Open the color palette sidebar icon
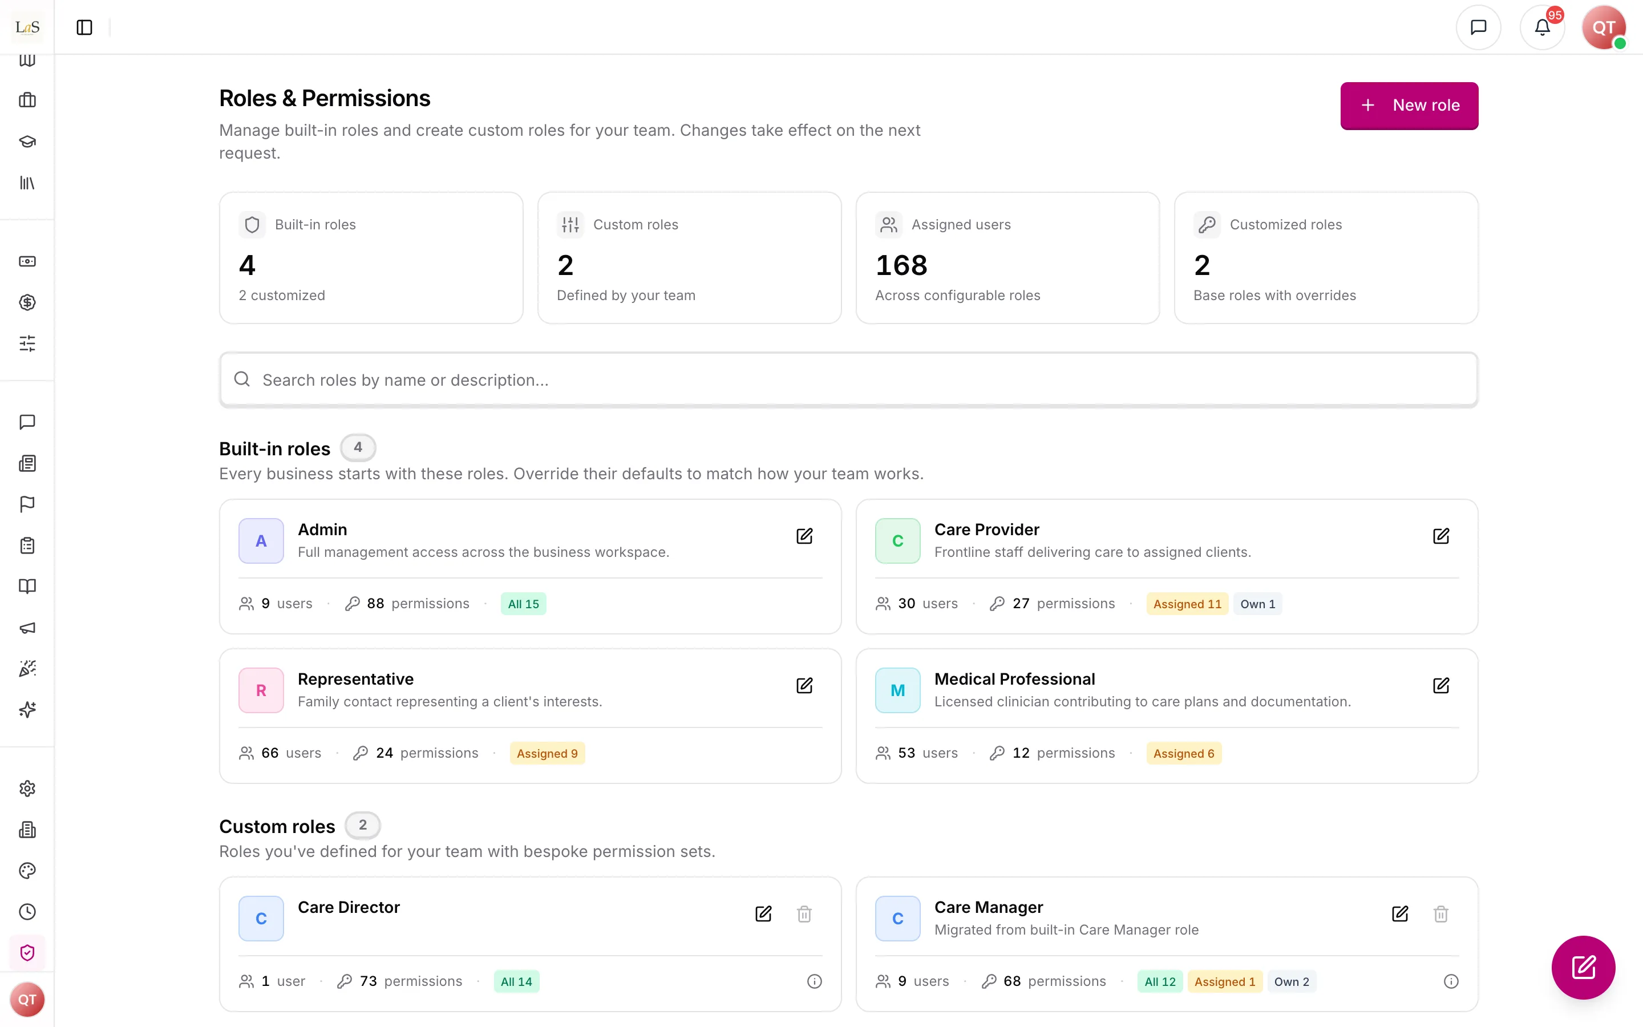1643x1027 pixels. 27,871
